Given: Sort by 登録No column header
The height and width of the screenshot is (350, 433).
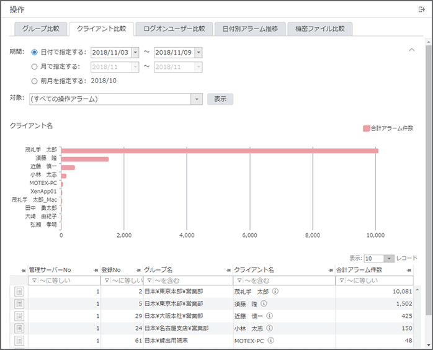Looking at the screenshot, I should tap(111, 270).
